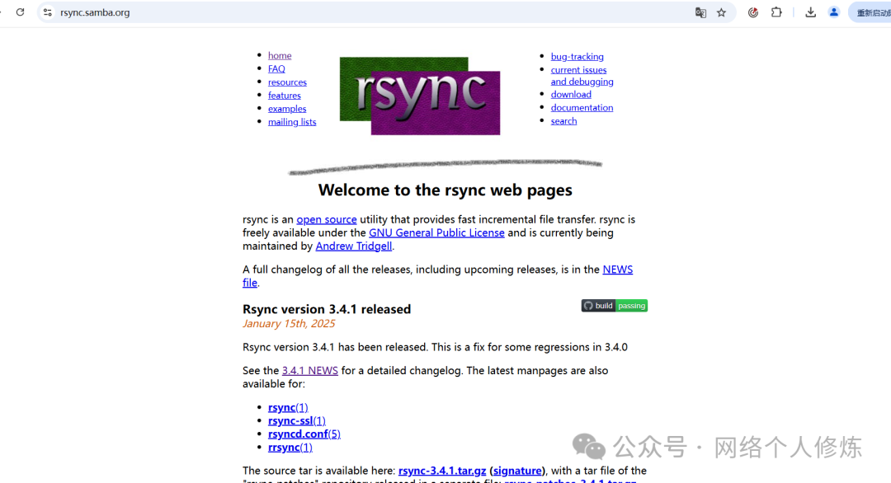
Task: Open the signature link for the tarball
Action: pyautogui.click(x=517, y=471)
